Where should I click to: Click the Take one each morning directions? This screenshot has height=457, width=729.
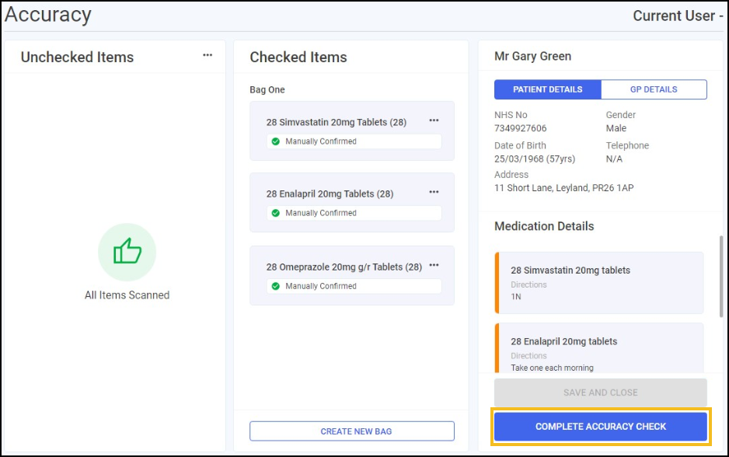pos(553,368)
